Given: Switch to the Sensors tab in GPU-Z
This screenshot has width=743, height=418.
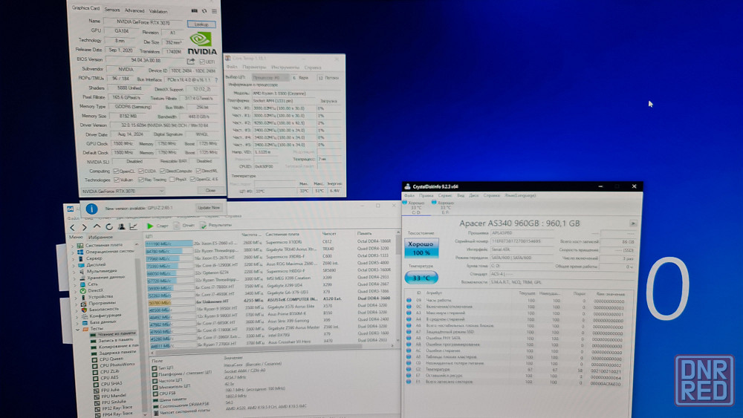Looking at the screenshot, I should click(x=112, y=10).
